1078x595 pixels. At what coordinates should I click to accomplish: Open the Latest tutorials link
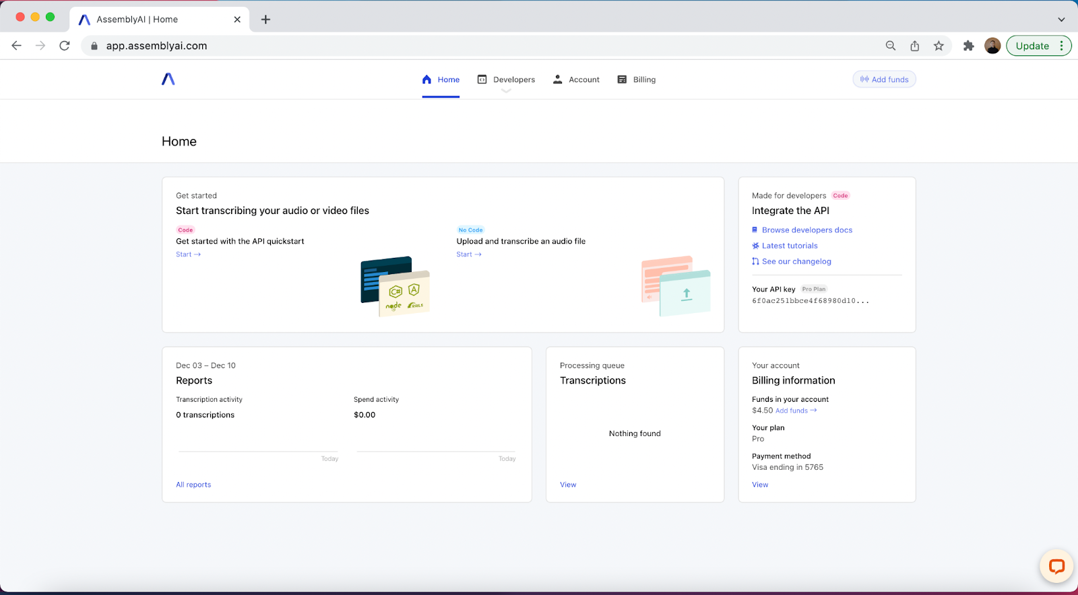pyautogui.click(x=790, y=246)
